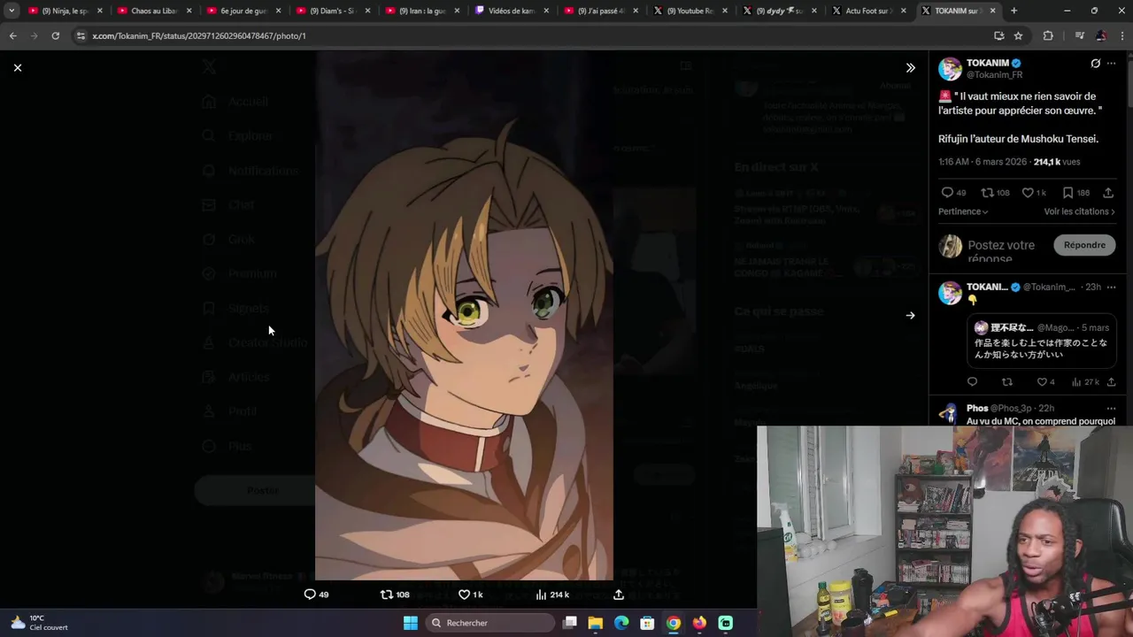Open the weather widget showing 10°C
1133x637 pixels.
[x=39, y=623]
